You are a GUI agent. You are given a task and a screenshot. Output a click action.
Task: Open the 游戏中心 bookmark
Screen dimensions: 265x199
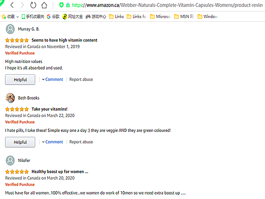[x=95, y=17]
